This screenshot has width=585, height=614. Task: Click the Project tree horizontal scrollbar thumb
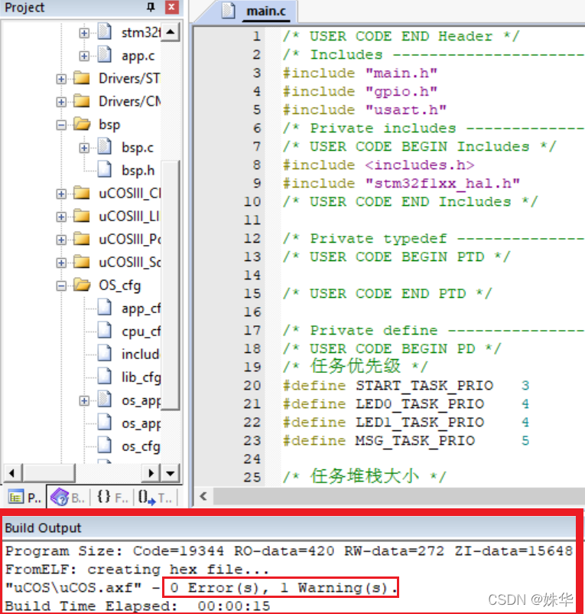48,473
